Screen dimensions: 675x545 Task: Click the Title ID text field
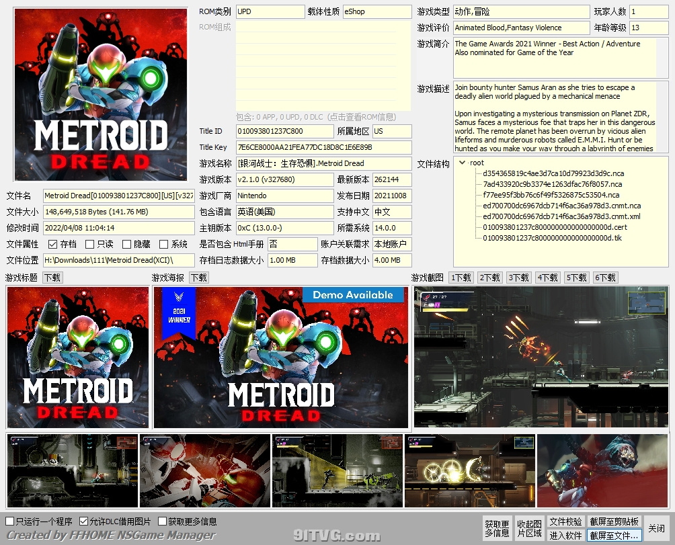coord(284,131)
